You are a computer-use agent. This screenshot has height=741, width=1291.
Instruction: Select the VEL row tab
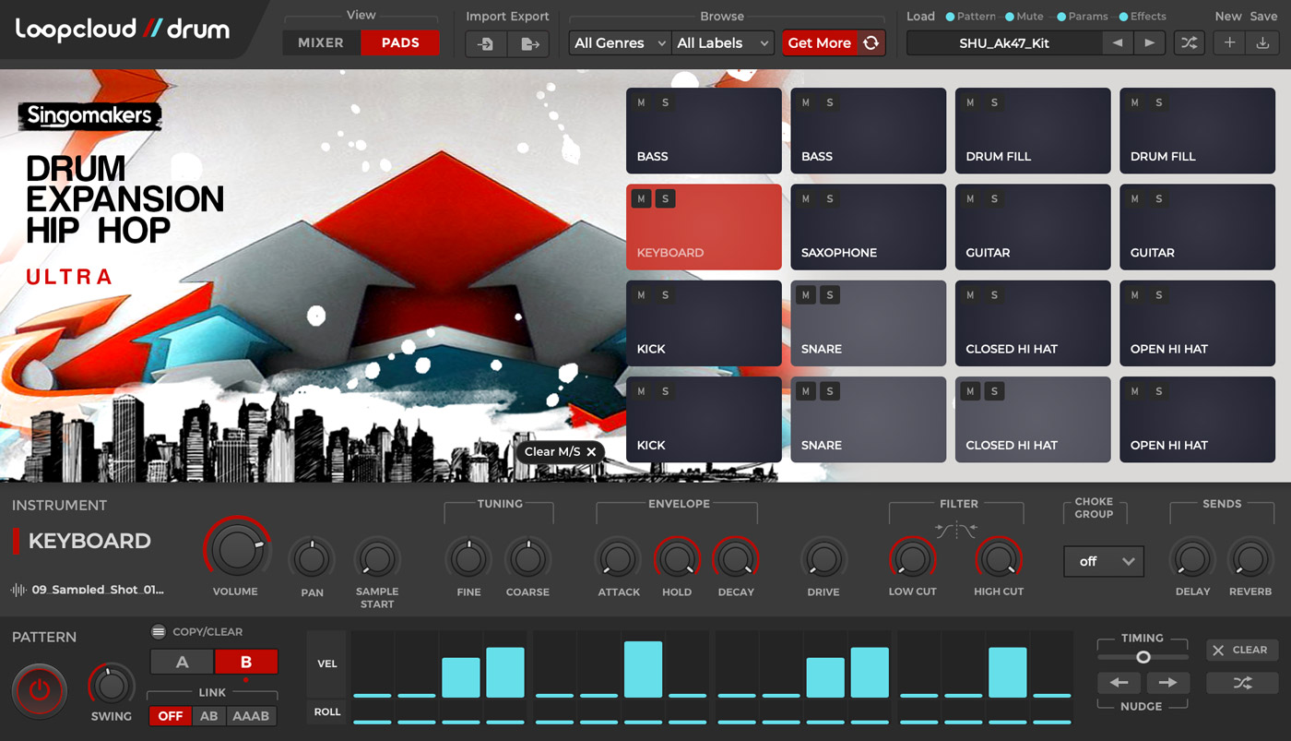327,663
